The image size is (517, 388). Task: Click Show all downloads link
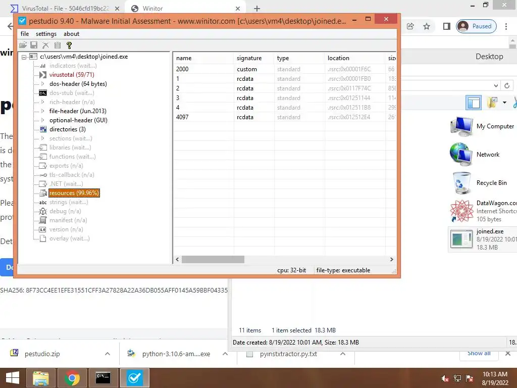click(479, 353)
